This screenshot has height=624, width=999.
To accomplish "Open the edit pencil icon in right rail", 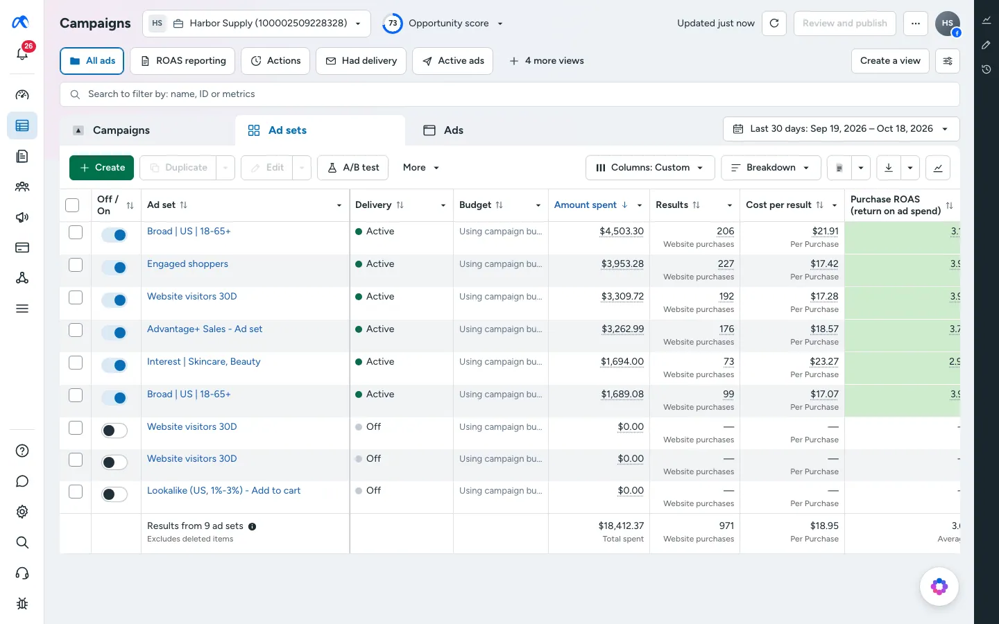I will click(x=987, y=45).
